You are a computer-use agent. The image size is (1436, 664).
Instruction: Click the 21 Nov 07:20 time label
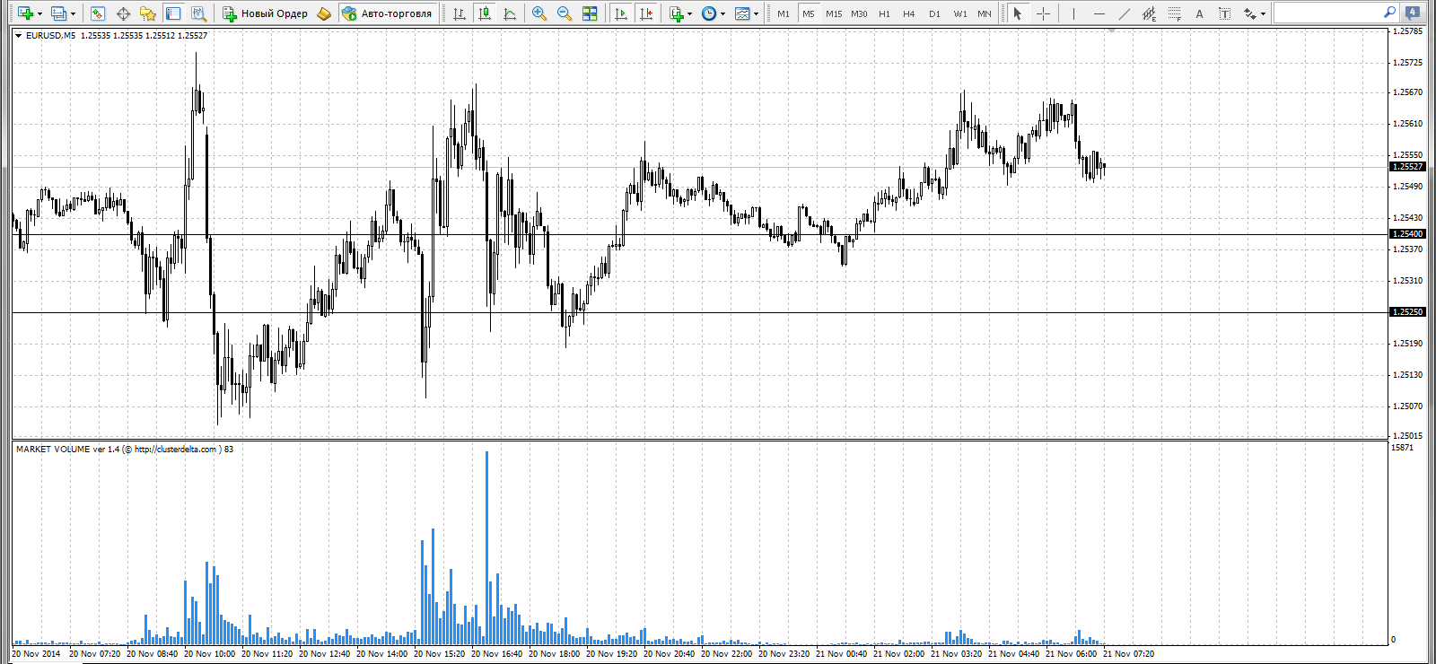click(1129, 654)
